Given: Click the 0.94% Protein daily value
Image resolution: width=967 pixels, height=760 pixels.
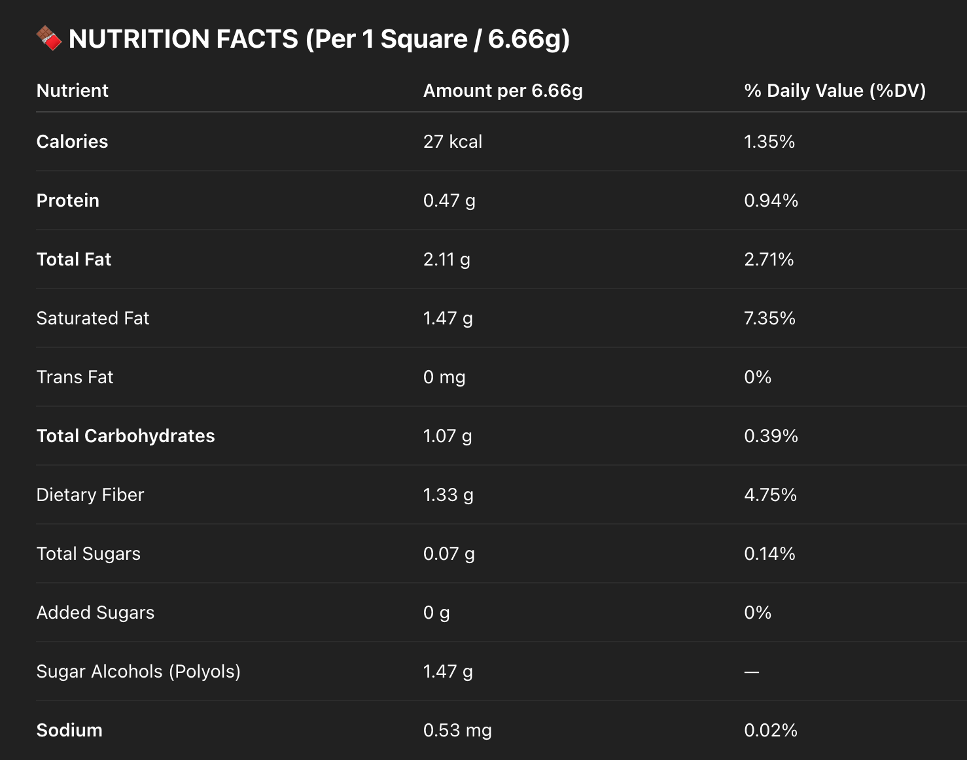Looking at the screenshot, I should (x=771, y=200).
